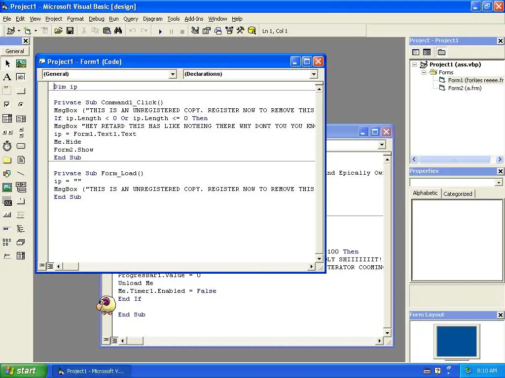505x378 pixels.
Task: Click the Windows Start button
Action: 23,371
